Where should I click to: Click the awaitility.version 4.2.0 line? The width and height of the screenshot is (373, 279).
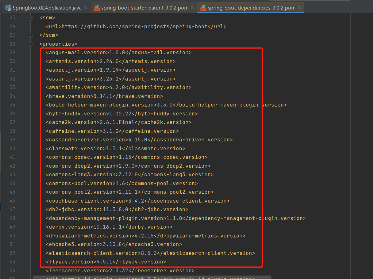click(x=119, y=88)
